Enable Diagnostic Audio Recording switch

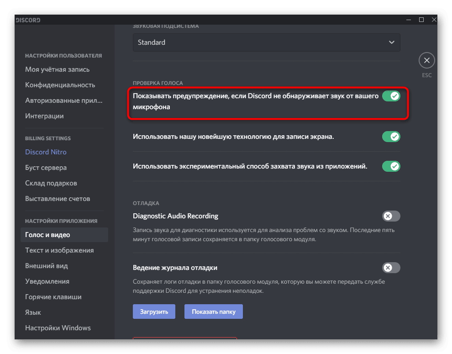[391, 216]
